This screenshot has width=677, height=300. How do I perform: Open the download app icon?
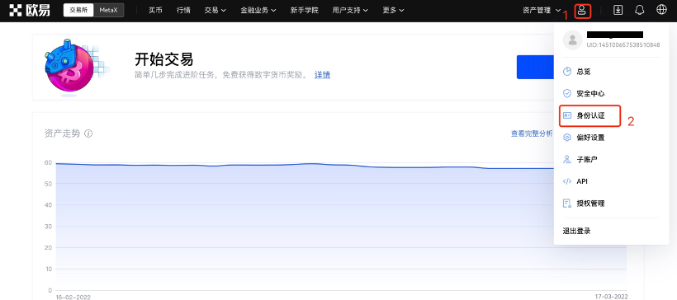point(618,11)
